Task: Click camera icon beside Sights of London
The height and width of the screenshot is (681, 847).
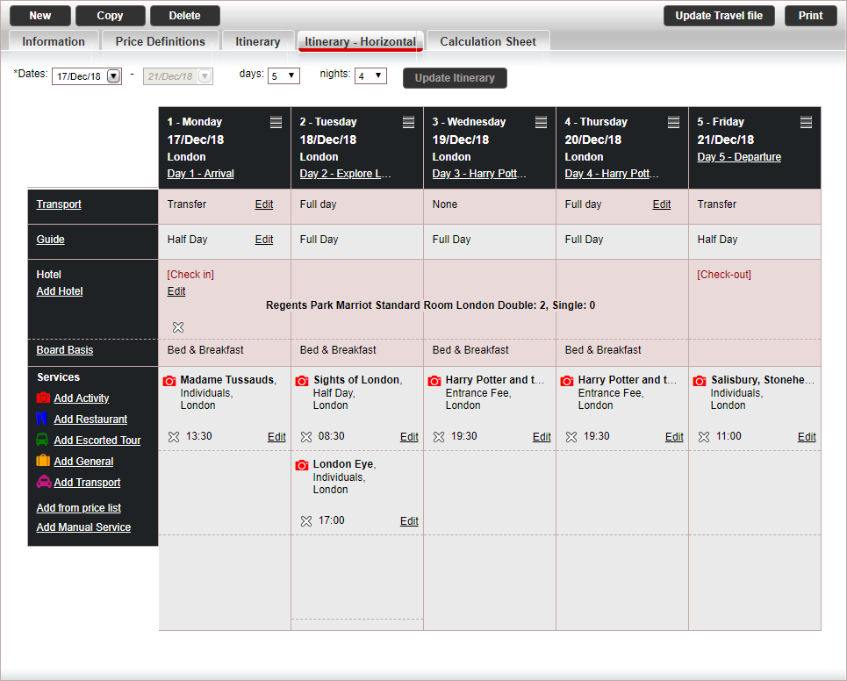Action: pos(302,381)
